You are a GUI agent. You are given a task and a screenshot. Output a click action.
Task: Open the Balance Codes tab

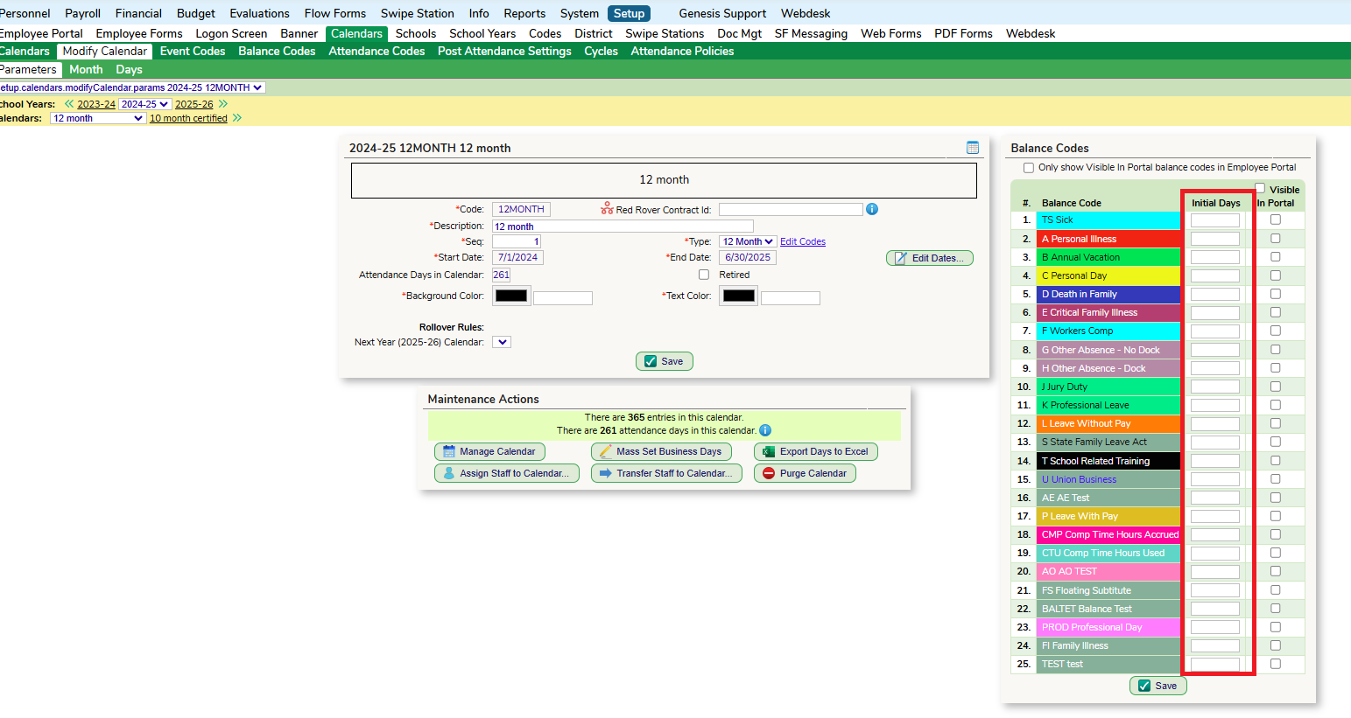277,51
